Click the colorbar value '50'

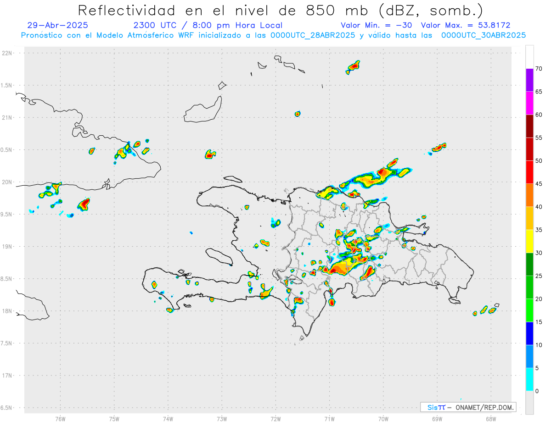coord(539,161)
